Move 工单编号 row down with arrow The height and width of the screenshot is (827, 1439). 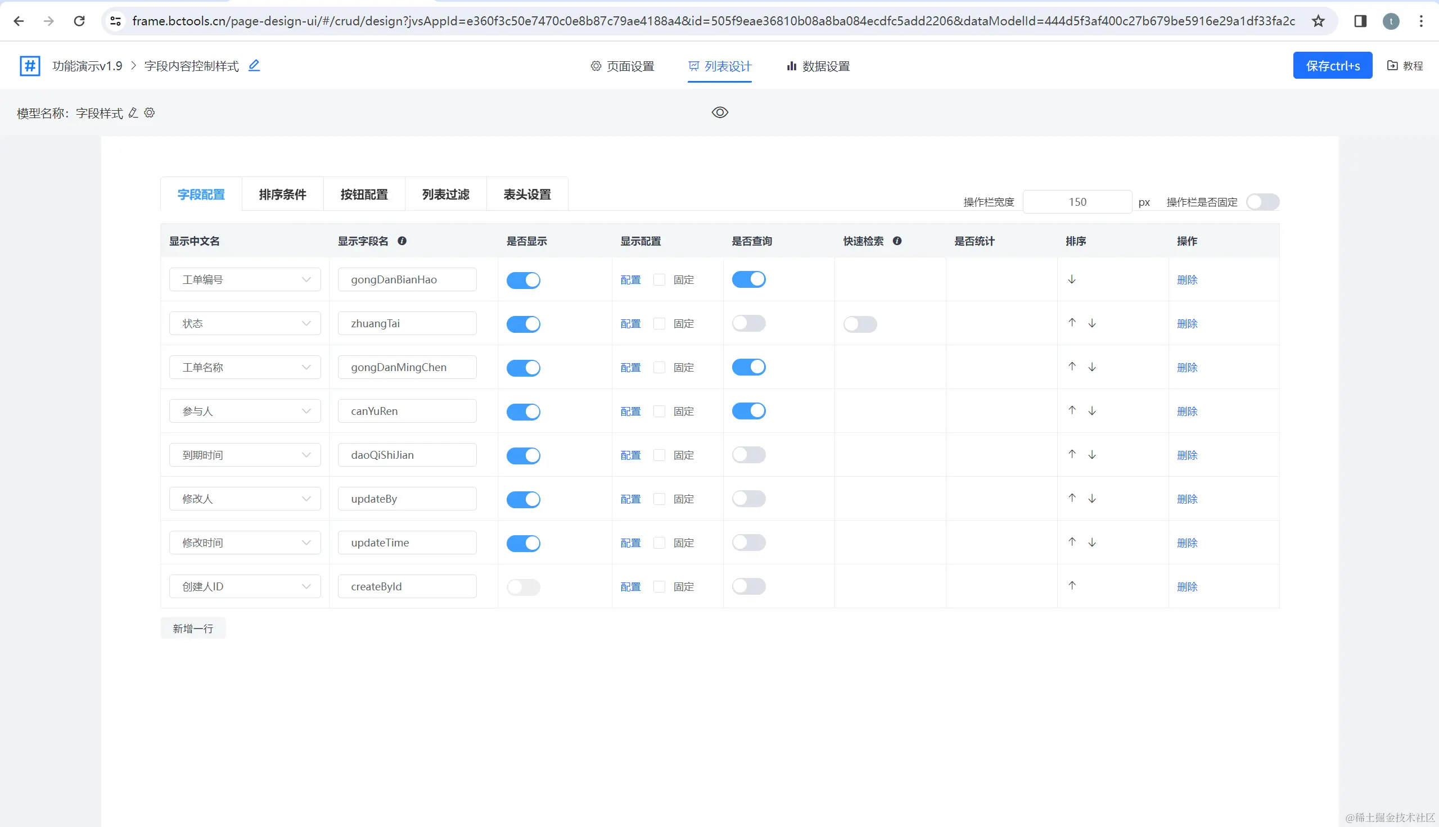[1071, 279]
